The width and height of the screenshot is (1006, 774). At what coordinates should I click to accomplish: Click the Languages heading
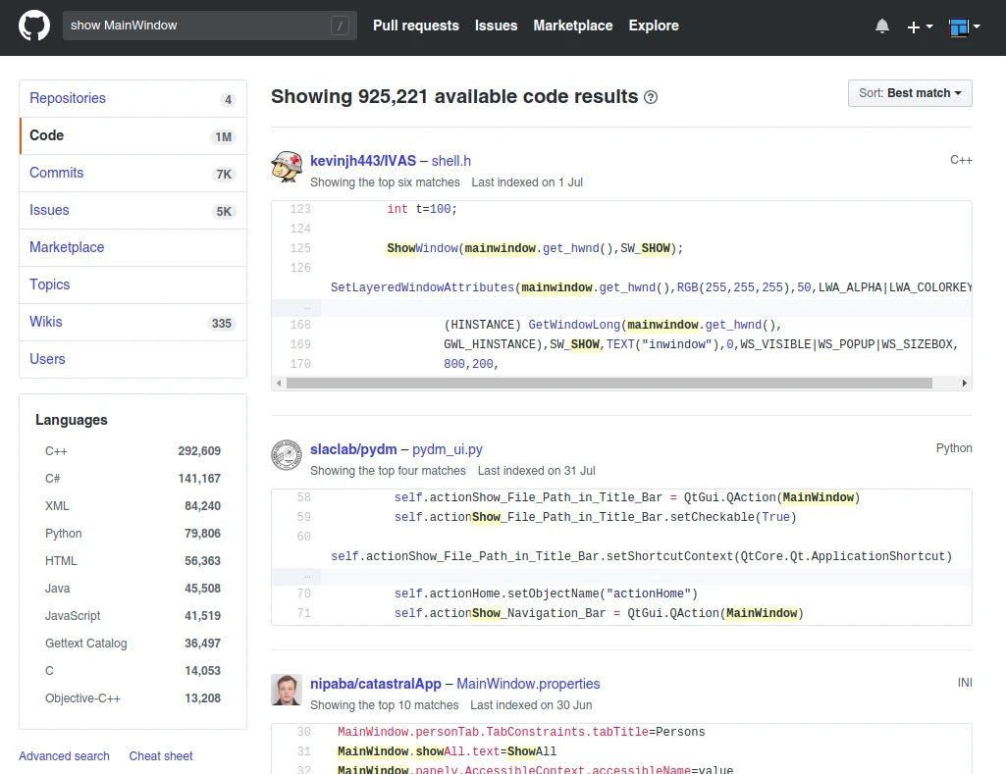point(72,420)
